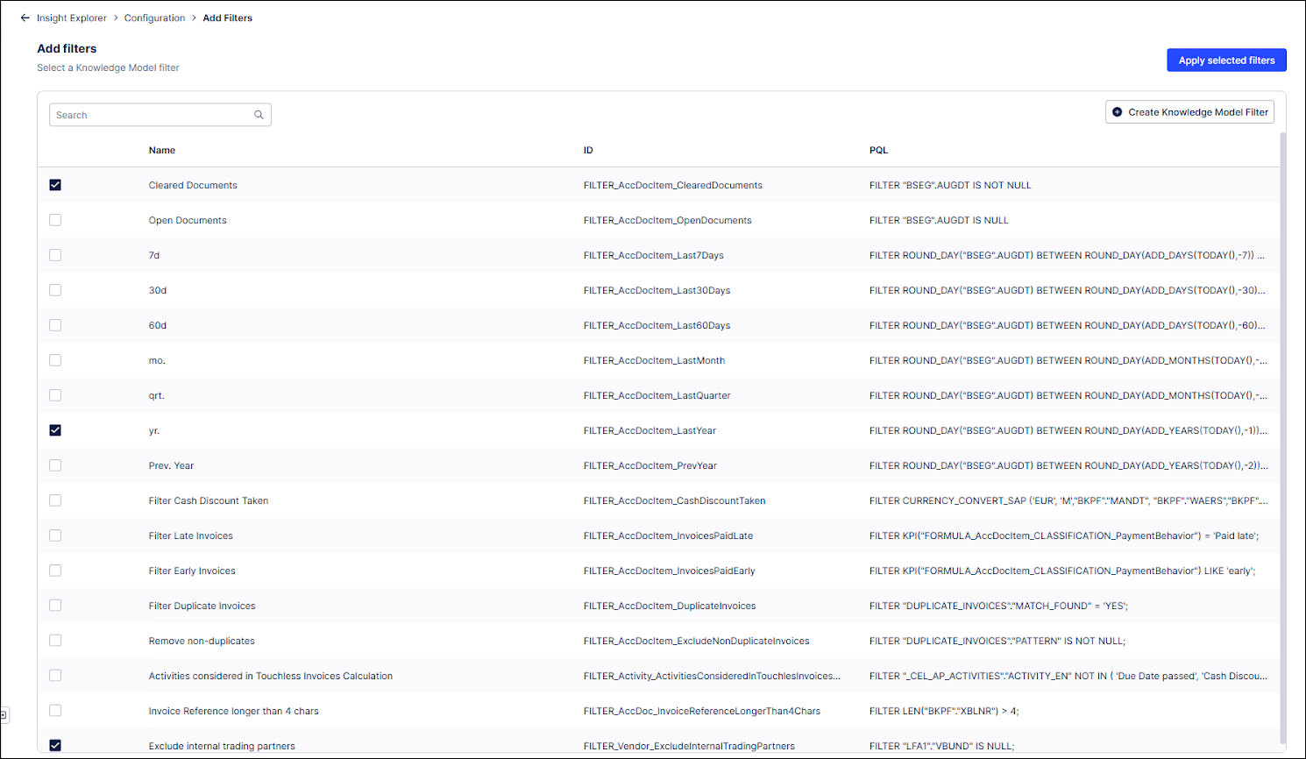Click the plus icon on Create Knowledge Model Filter

click(x=1117, y=112)
